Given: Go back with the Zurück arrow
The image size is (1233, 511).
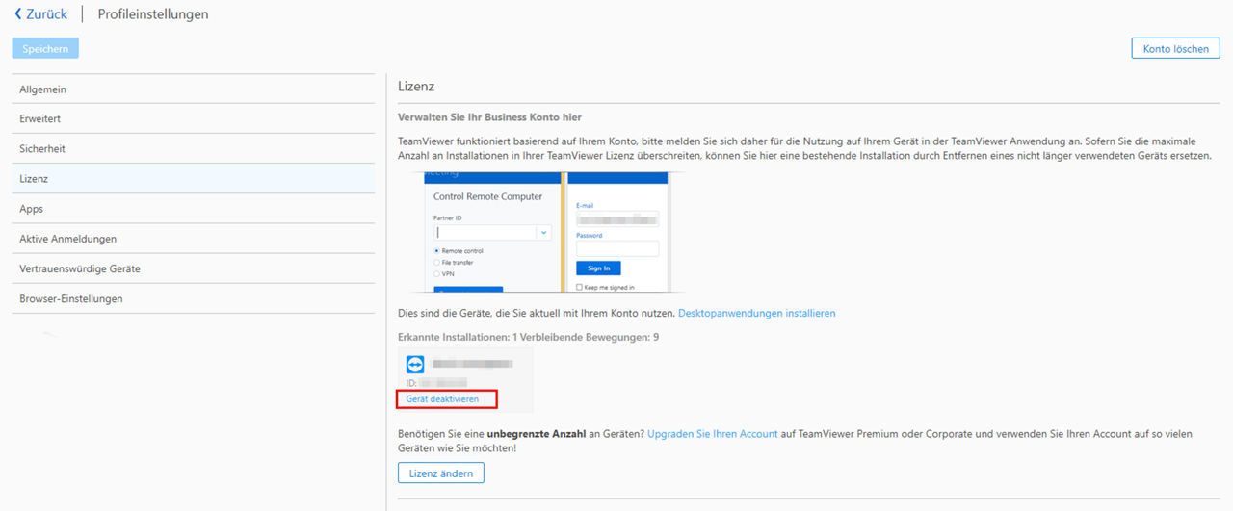Looking at the screenshot, I should coord(40,14).
